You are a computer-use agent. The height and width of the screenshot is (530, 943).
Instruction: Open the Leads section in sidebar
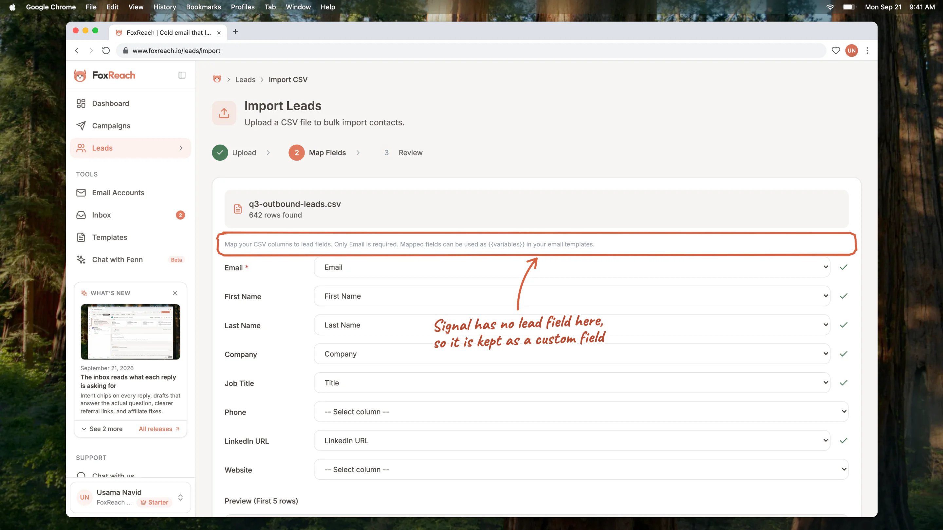(x=130, y=148)
